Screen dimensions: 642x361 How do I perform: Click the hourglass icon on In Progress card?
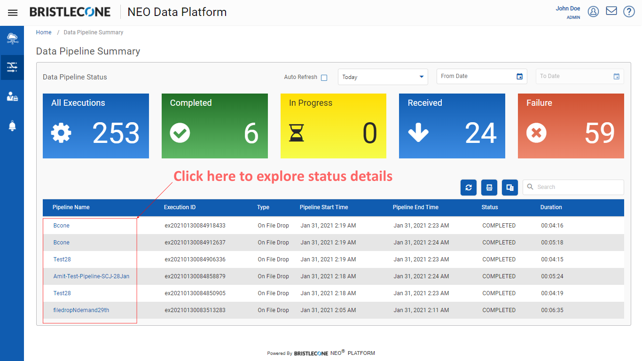coord(297,133)
